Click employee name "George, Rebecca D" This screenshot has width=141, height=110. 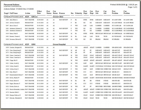15,95
